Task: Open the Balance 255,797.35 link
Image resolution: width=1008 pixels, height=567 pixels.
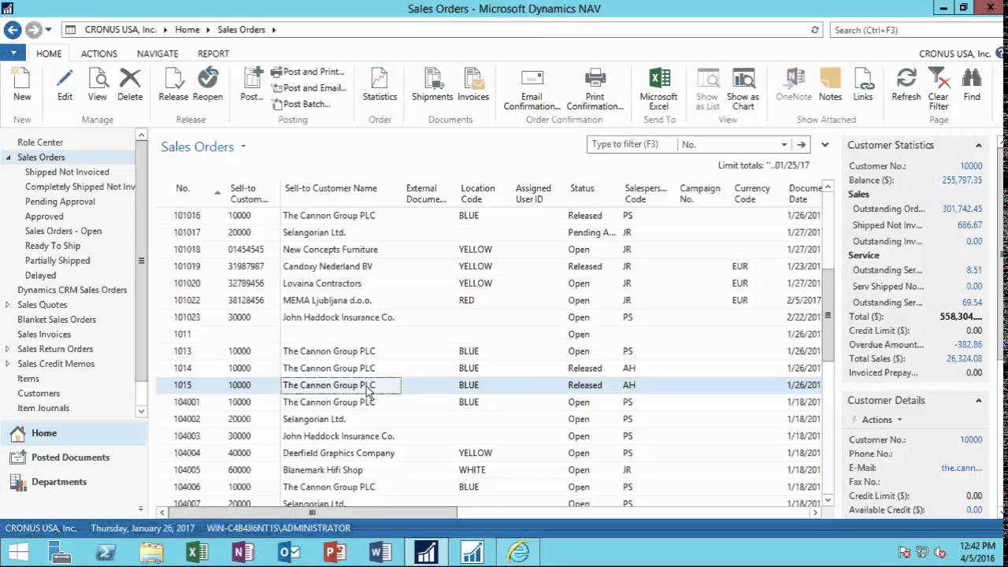Action: coord(962,180)
